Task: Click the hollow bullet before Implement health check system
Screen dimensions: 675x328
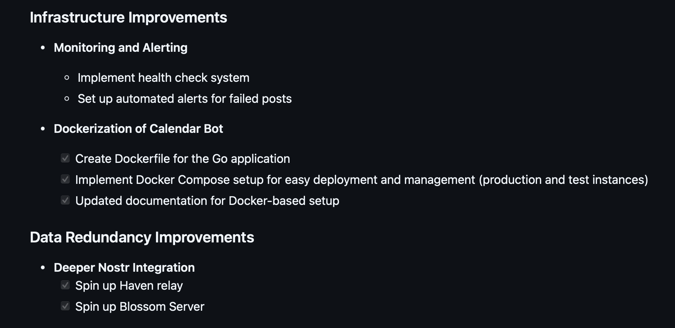Action: pyautogui.click(x=67, y=78)
